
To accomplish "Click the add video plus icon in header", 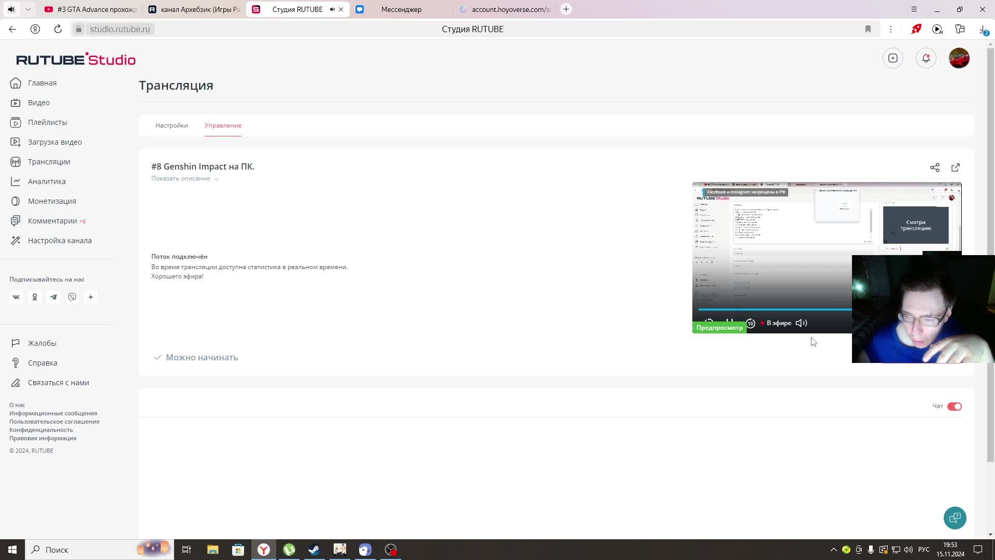I will coord(892,58).
